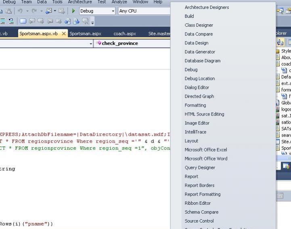Open the text editor toolbar overflow options
This screenshot has width=291, height=229.
[x=92, y=23]
